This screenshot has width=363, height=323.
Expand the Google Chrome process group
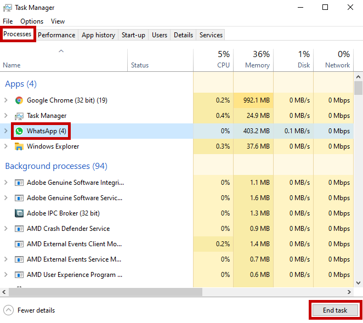point(6,100)
